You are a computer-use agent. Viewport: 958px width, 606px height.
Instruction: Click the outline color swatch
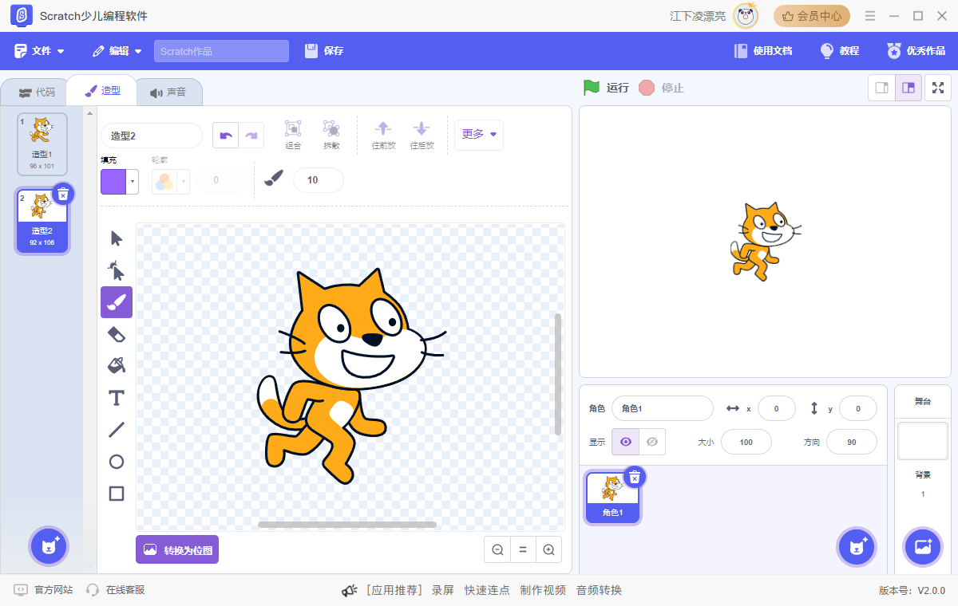point(164,182)
